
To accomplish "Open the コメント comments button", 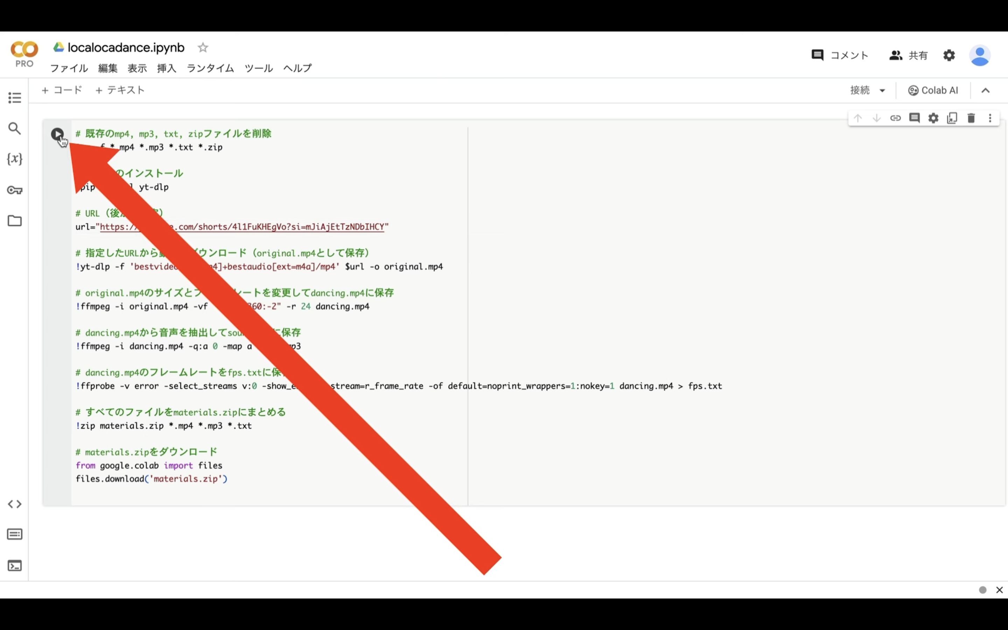I will (840, 55).
